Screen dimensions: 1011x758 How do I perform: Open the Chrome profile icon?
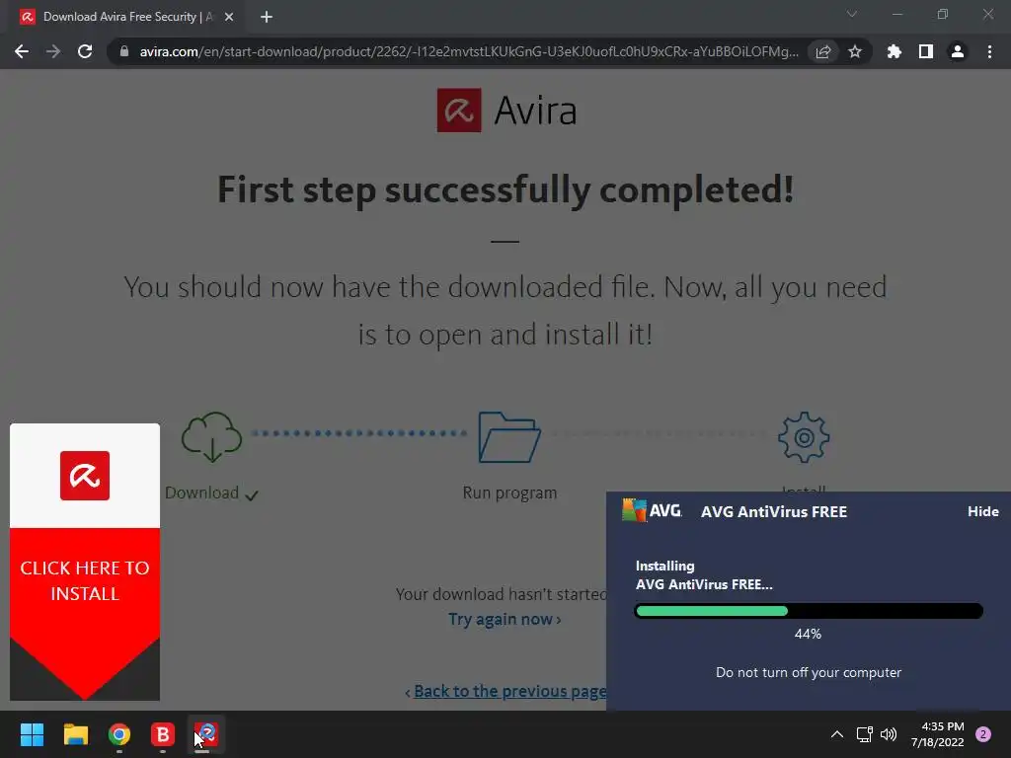pos(958,51)
